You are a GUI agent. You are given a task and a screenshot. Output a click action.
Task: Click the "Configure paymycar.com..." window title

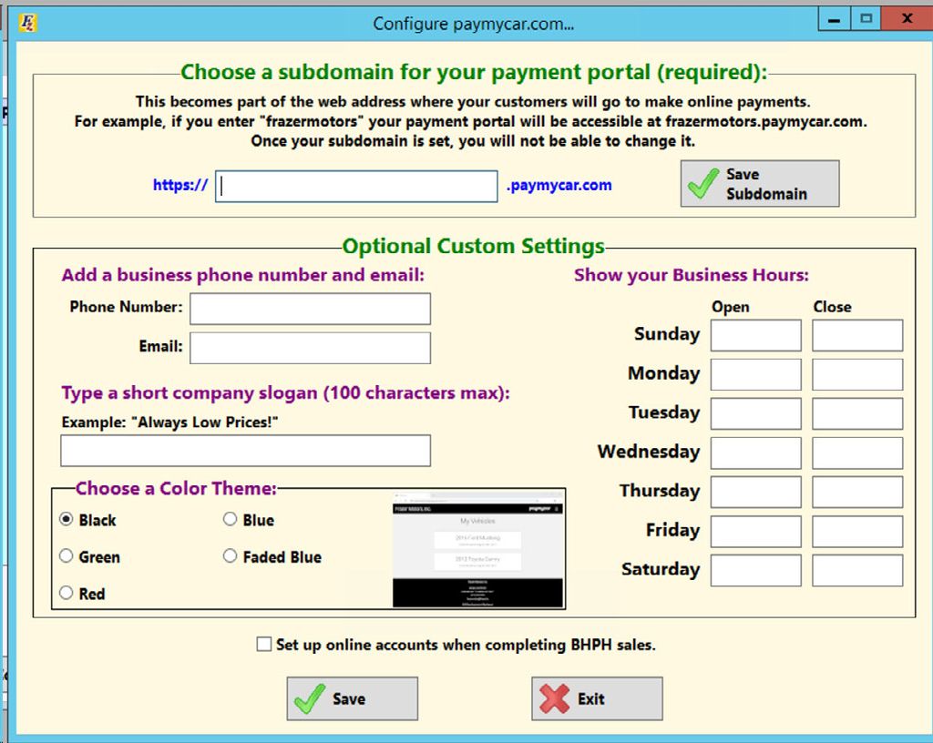(x=474, y=24)
